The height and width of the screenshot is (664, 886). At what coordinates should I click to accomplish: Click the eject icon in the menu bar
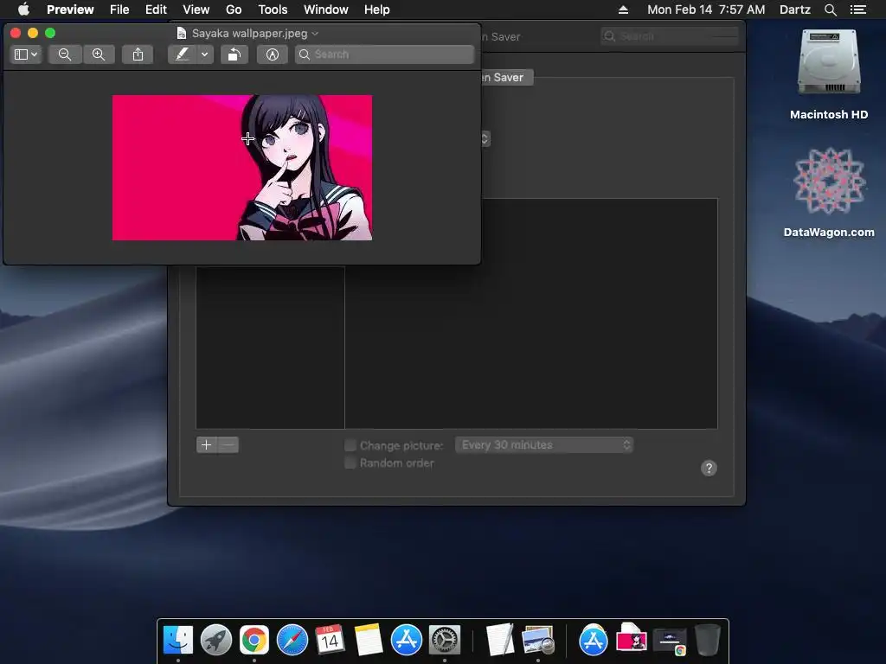click(x=623, y=10)
